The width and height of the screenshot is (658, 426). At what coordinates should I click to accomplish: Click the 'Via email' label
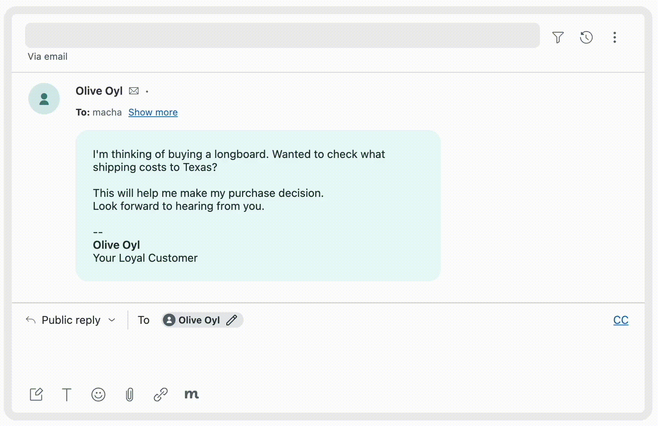[47, 56]
